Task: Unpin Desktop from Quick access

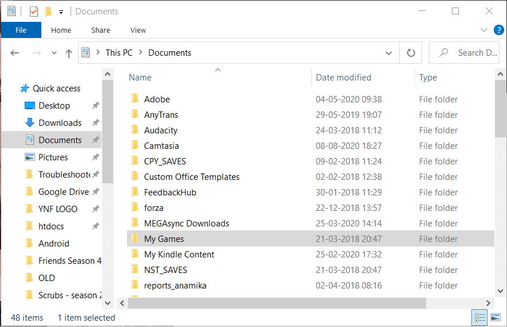Action: [95, 106]
